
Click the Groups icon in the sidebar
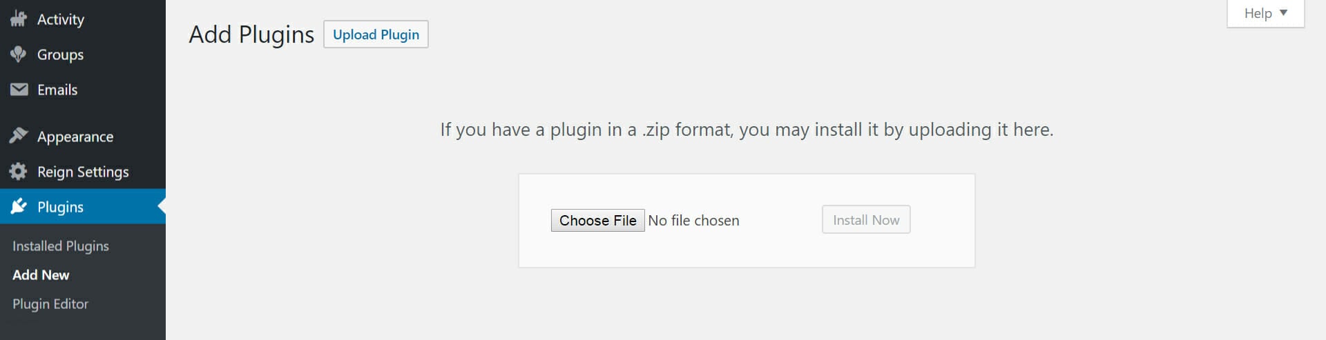19,54
